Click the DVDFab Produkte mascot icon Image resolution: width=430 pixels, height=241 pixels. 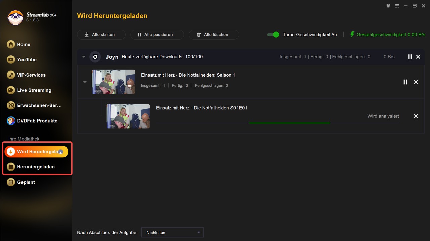pos(11,121)
